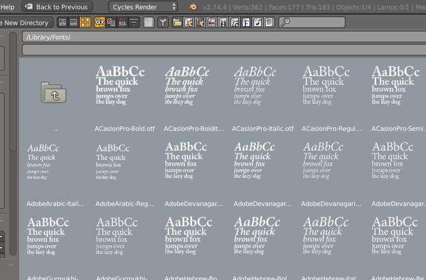
Task: Click the magnifier icon in the search box
Action: coord(285,22)
